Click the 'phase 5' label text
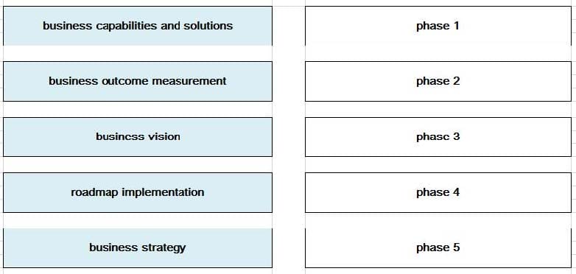This screenshot has width=576, height=274. [x=438, y=248]
